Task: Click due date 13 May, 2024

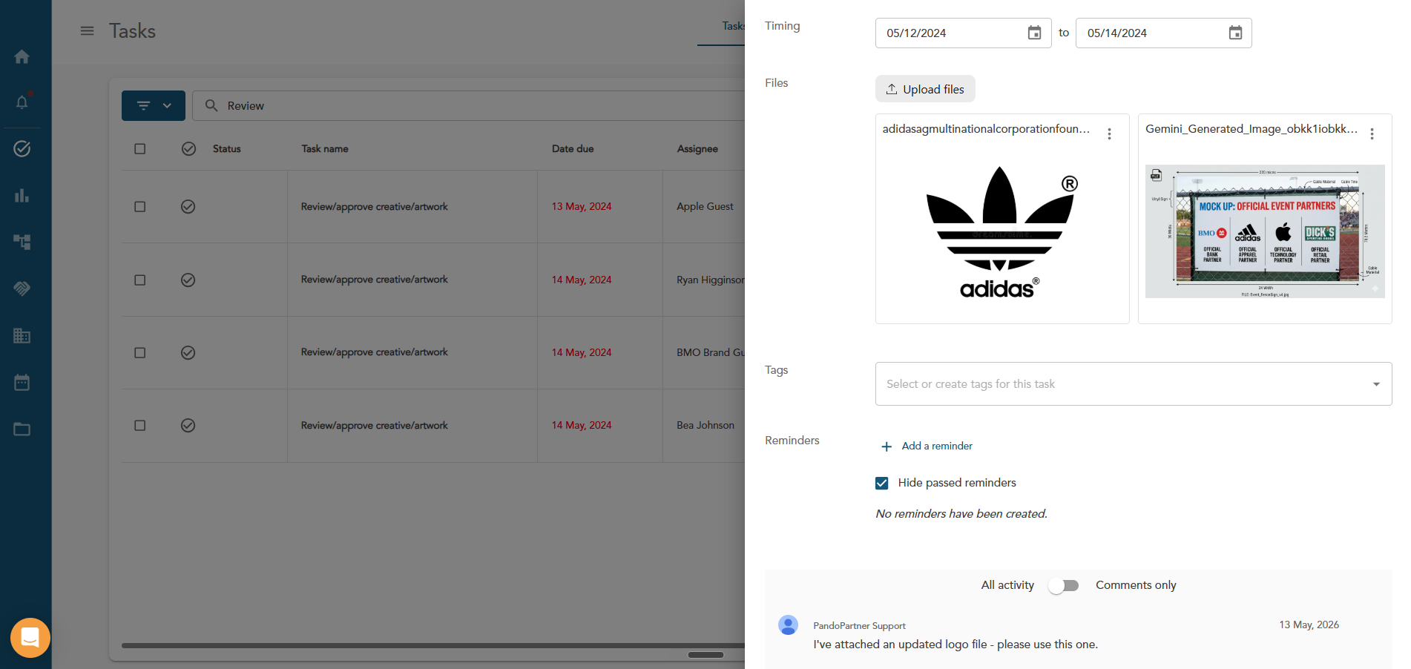Action: (x=582, y=206)
